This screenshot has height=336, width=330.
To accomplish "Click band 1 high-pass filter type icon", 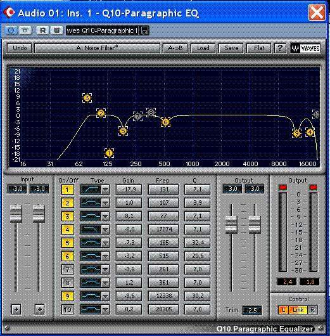I will pos(91,190).
